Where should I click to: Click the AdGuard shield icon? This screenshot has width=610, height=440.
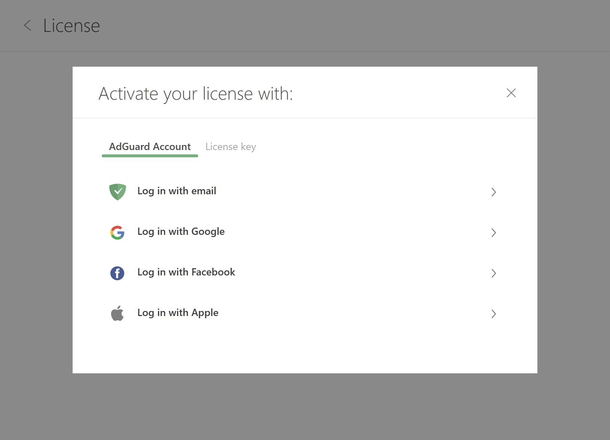[x=117, y=192]
